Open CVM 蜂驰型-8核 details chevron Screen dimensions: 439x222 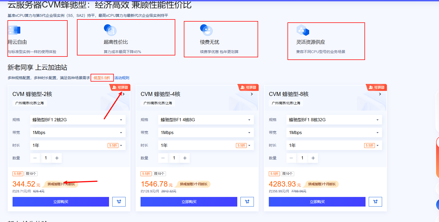point(380,94)
